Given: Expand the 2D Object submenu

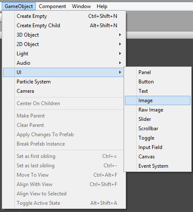Looking at the screenshot, I should [63, 44].
